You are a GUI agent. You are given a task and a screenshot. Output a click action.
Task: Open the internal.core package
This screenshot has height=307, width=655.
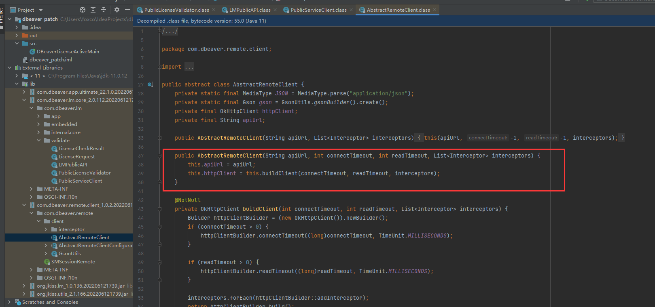[x=66, y=132]
